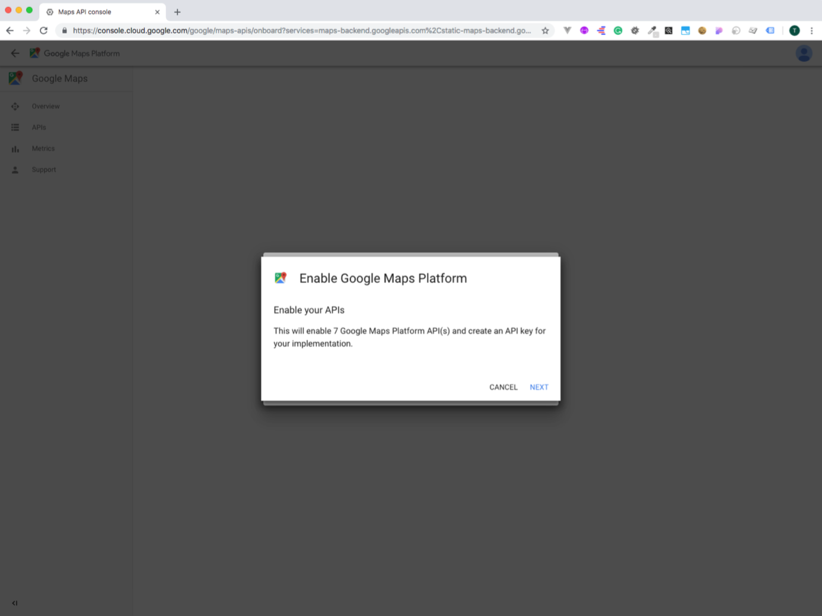
Task: Open the Chrome three-dot menu
Action: 811,30
